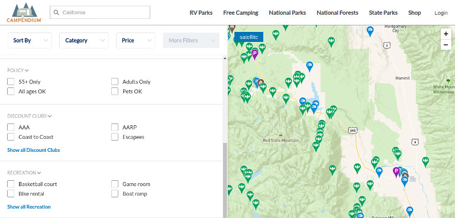The width and height of the screenshot is (455, 218).
Task: Click the search magnifier icon
Action: 56,12
